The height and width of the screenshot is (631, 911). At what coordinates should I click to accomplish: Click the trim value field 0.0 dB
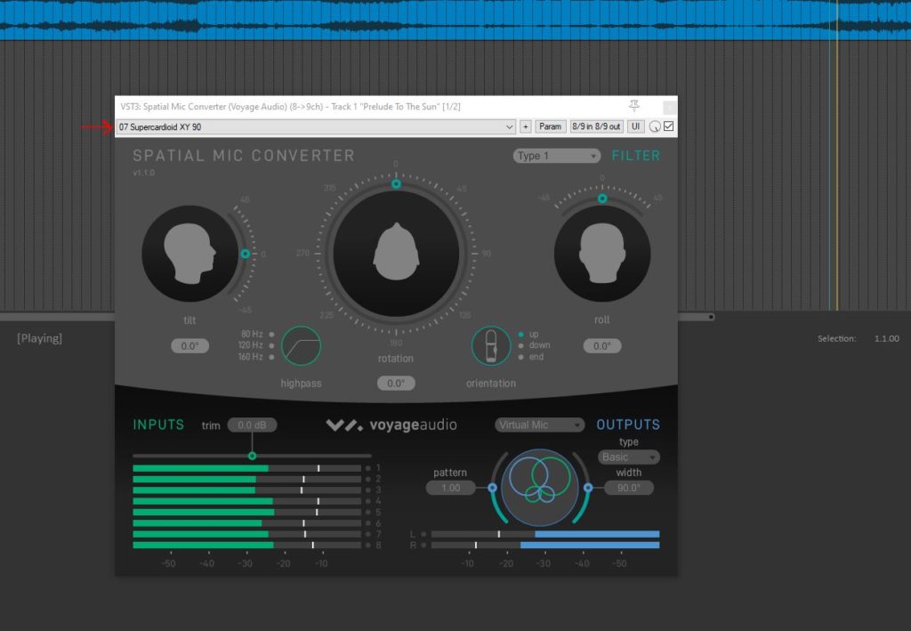click(252, 425)
